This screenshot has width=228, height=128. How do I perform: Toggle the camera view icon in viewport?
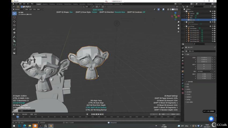[x=179, y=29]
